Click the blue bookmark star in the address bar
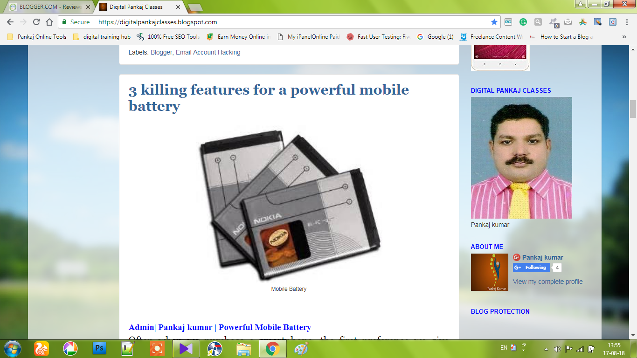Viewport: 637px width, 358px height. point(494,22)
